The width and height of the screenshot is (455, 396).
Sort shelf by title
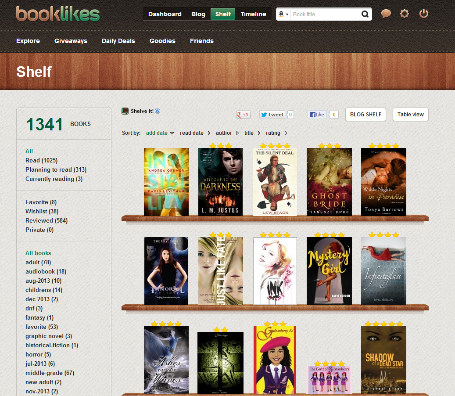tap(252, 133)
